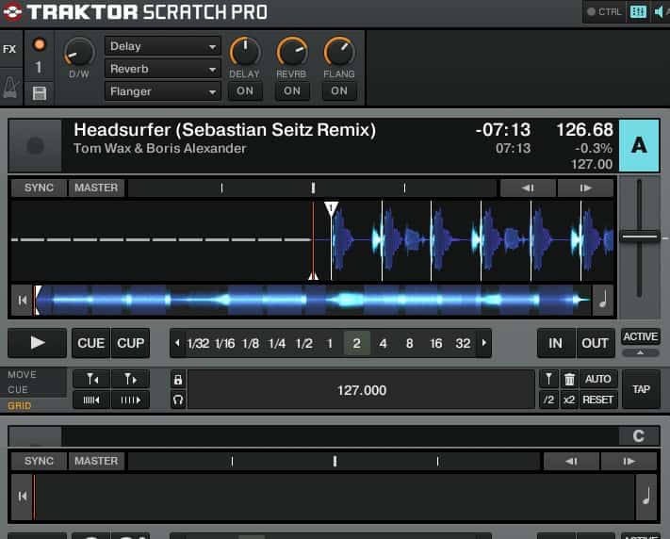Select loop size 1/2
The height and width of the screenshot is (539, 670).
303,344
